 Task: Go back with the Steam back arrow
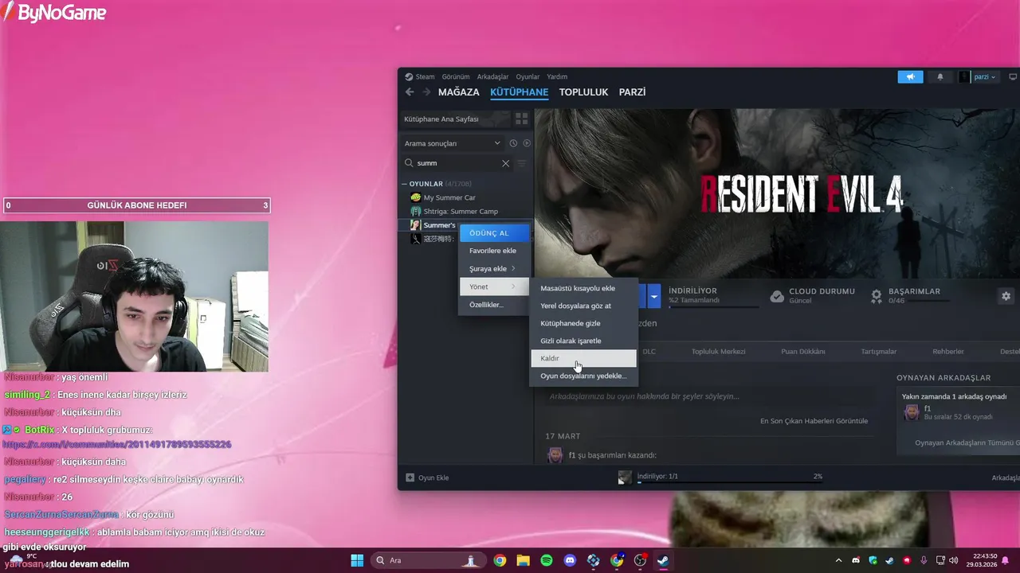tap(410, 92)
